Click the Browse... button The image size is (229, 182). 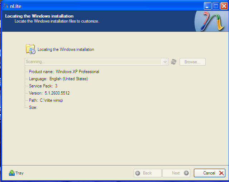point(192,62)
